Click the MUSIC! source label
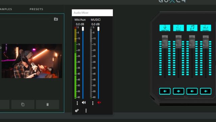This screenshot has width=216, height=122. click(96, 20)
